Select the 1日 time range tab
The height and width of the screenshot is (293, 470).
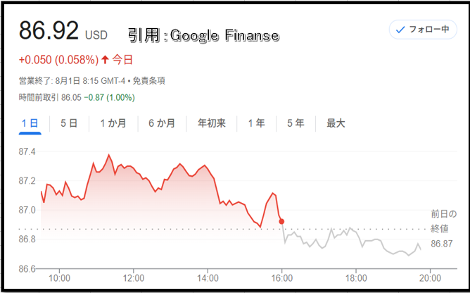(30, 123)
